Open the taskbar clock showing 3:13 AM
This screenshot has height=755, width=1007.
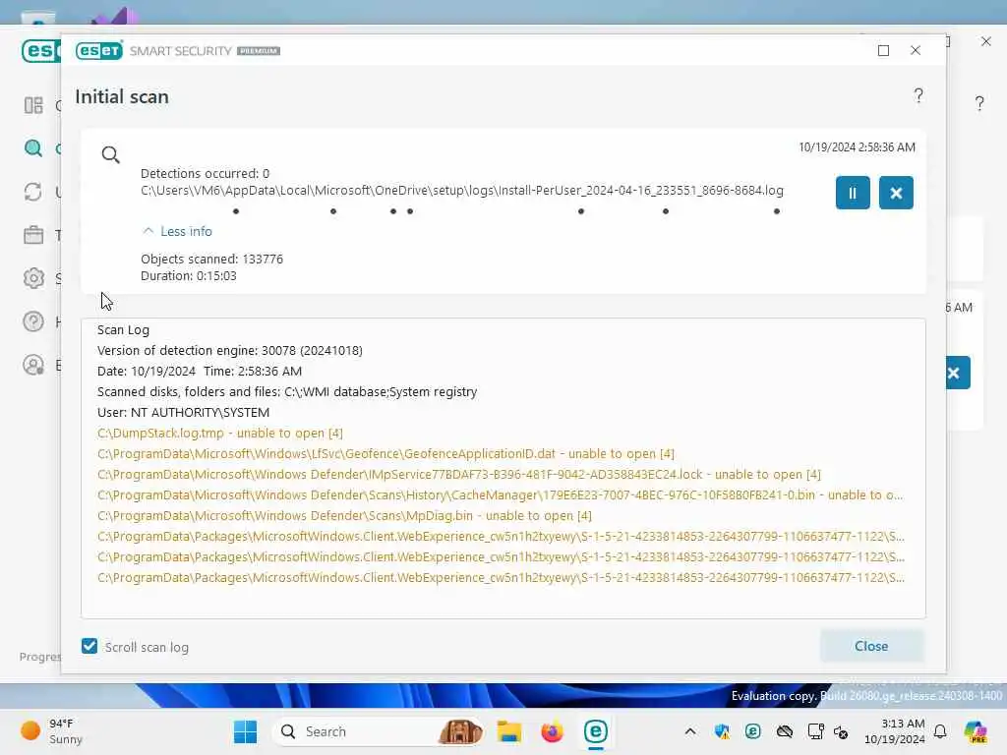click(894, 731)
